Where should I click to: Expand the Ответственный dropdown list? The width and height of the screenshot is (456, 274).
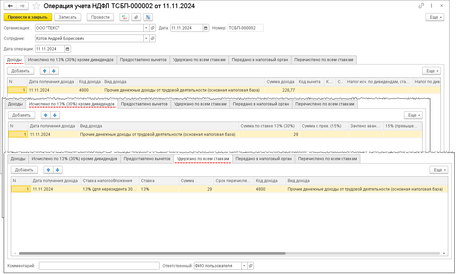point(244,266)
